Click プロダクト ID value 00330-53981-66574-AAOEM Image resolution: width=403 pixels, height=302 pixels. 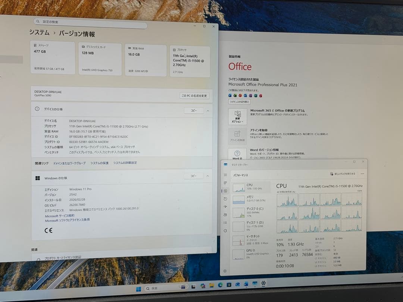coord(89,142)
